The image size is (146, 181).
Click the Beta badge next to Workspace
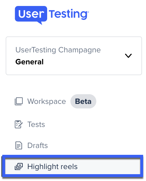(x=83, y=101)
